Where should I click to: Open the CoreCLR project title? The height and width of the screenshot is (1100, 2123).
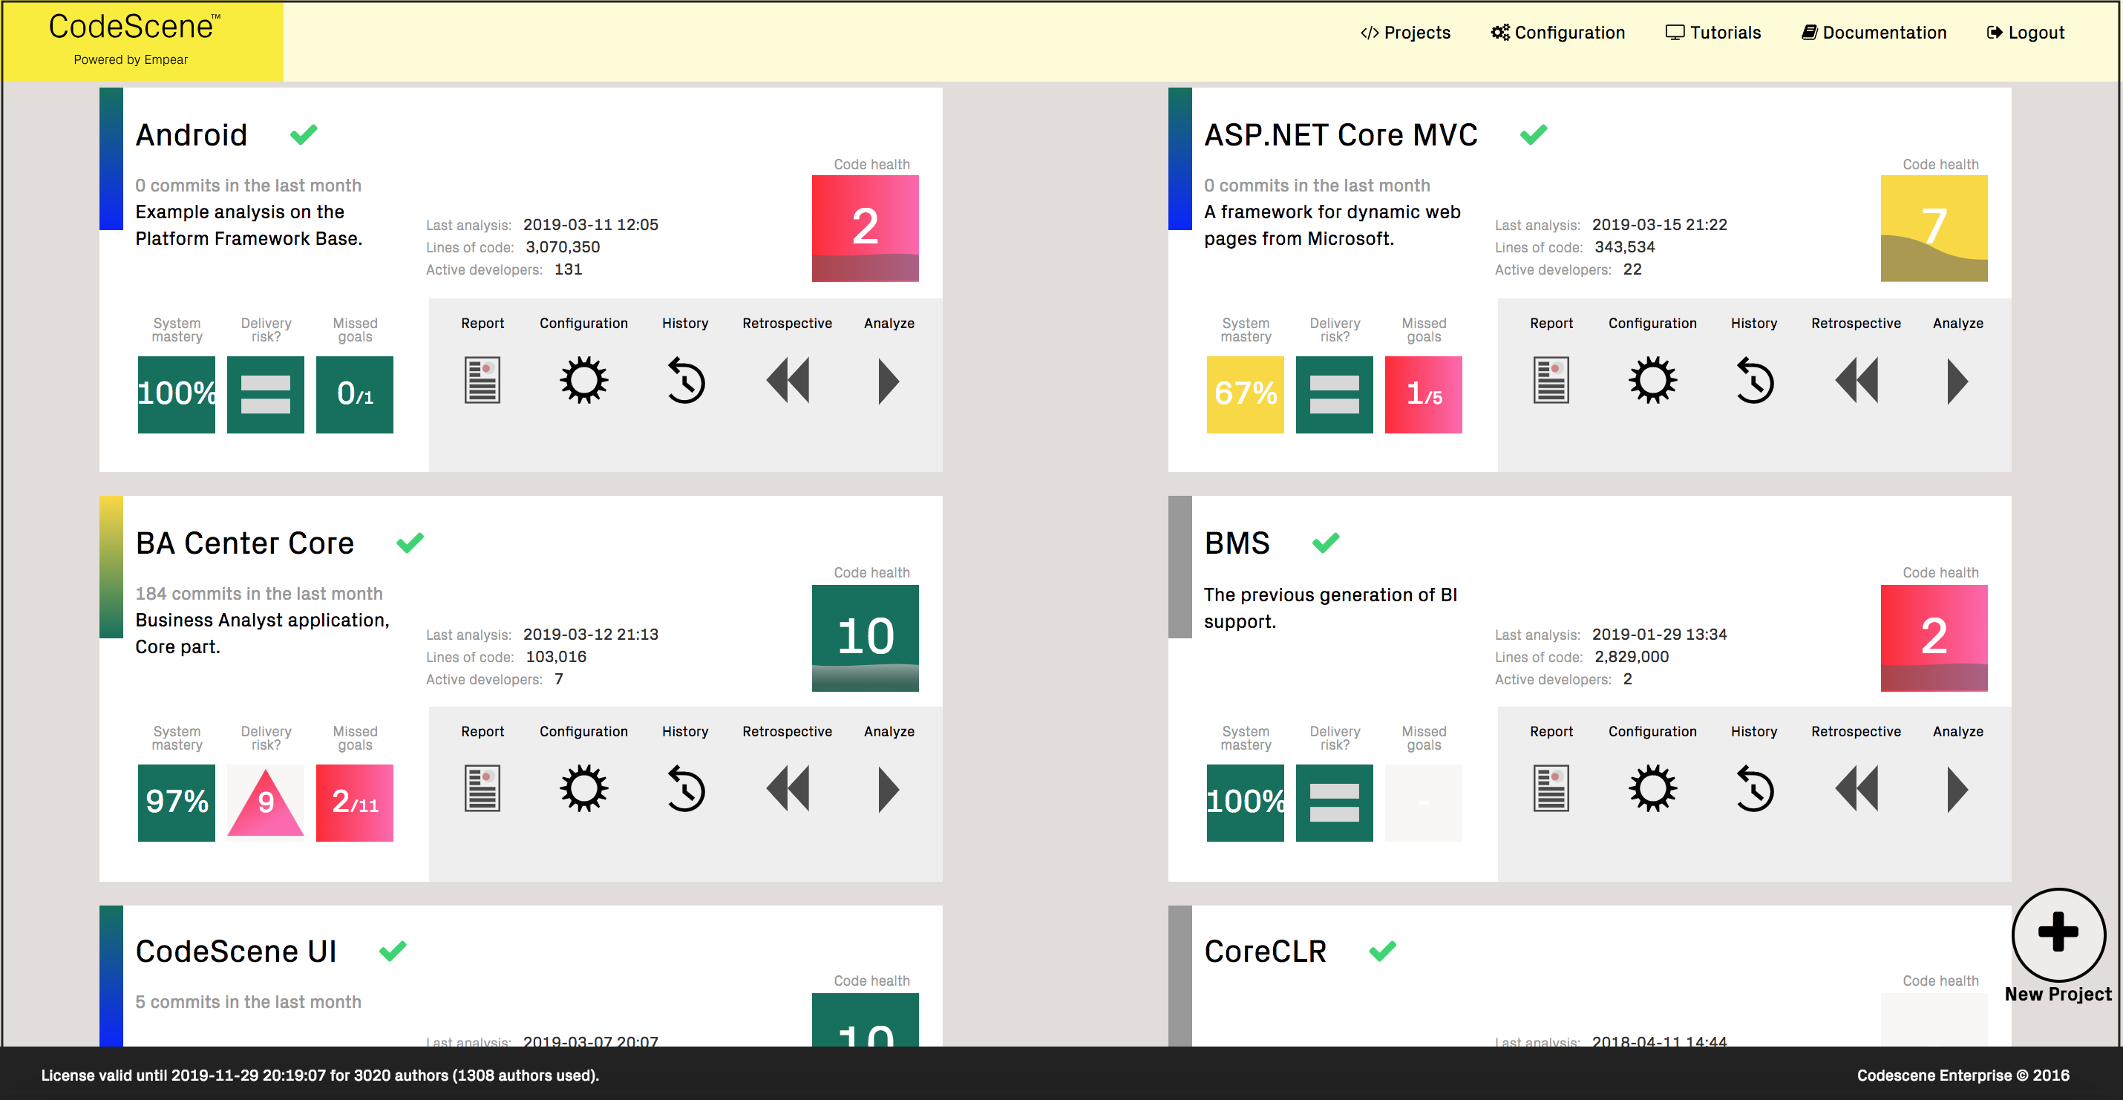coord(1265,951)
